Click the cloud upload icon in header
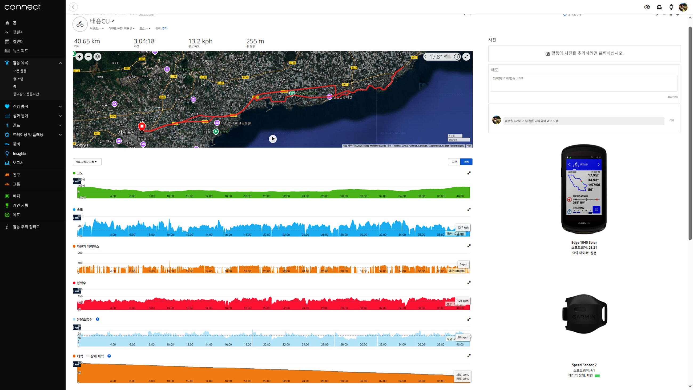Screen dimensions: 693x390 [x=647, y=7]
